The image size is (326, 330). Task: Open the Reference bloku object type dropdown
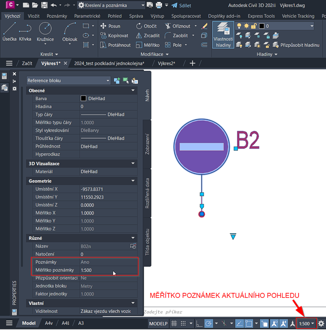click(x=68, y=81)
